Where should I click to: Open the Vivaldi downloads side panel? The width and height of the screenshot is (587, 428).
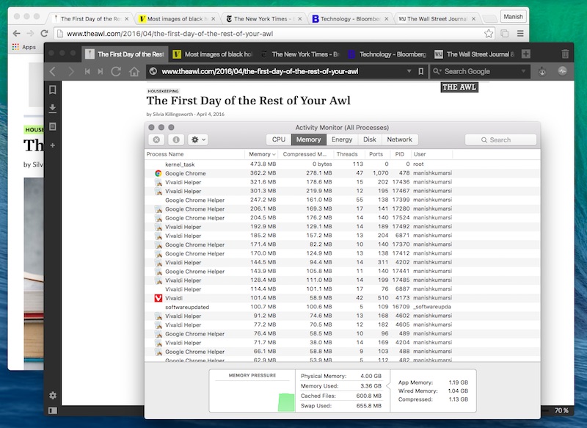(53, 108)
